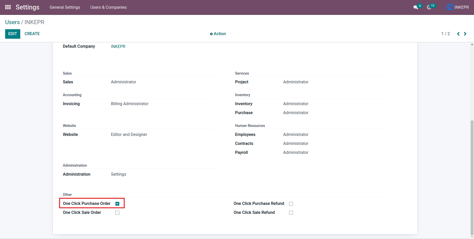Enable the One Click Purchase Refund checkbox
Image resolution: width=474 pixels, height=239 pixels.
tap(291, 204)
